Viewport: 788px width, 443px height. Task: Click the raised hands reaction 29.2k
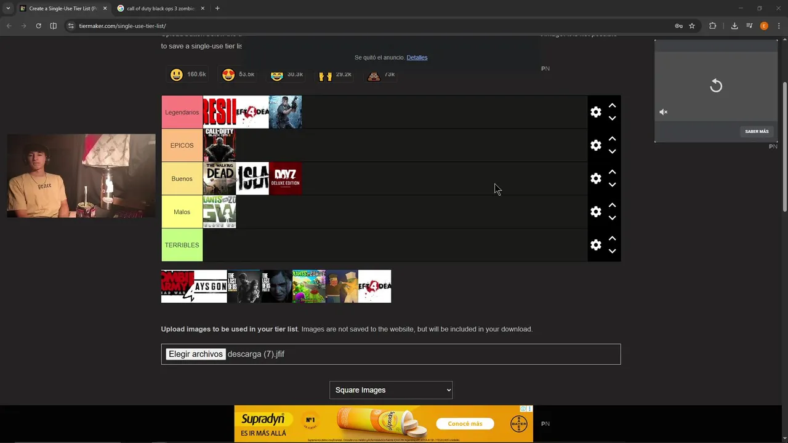click(x=334, y=74)
